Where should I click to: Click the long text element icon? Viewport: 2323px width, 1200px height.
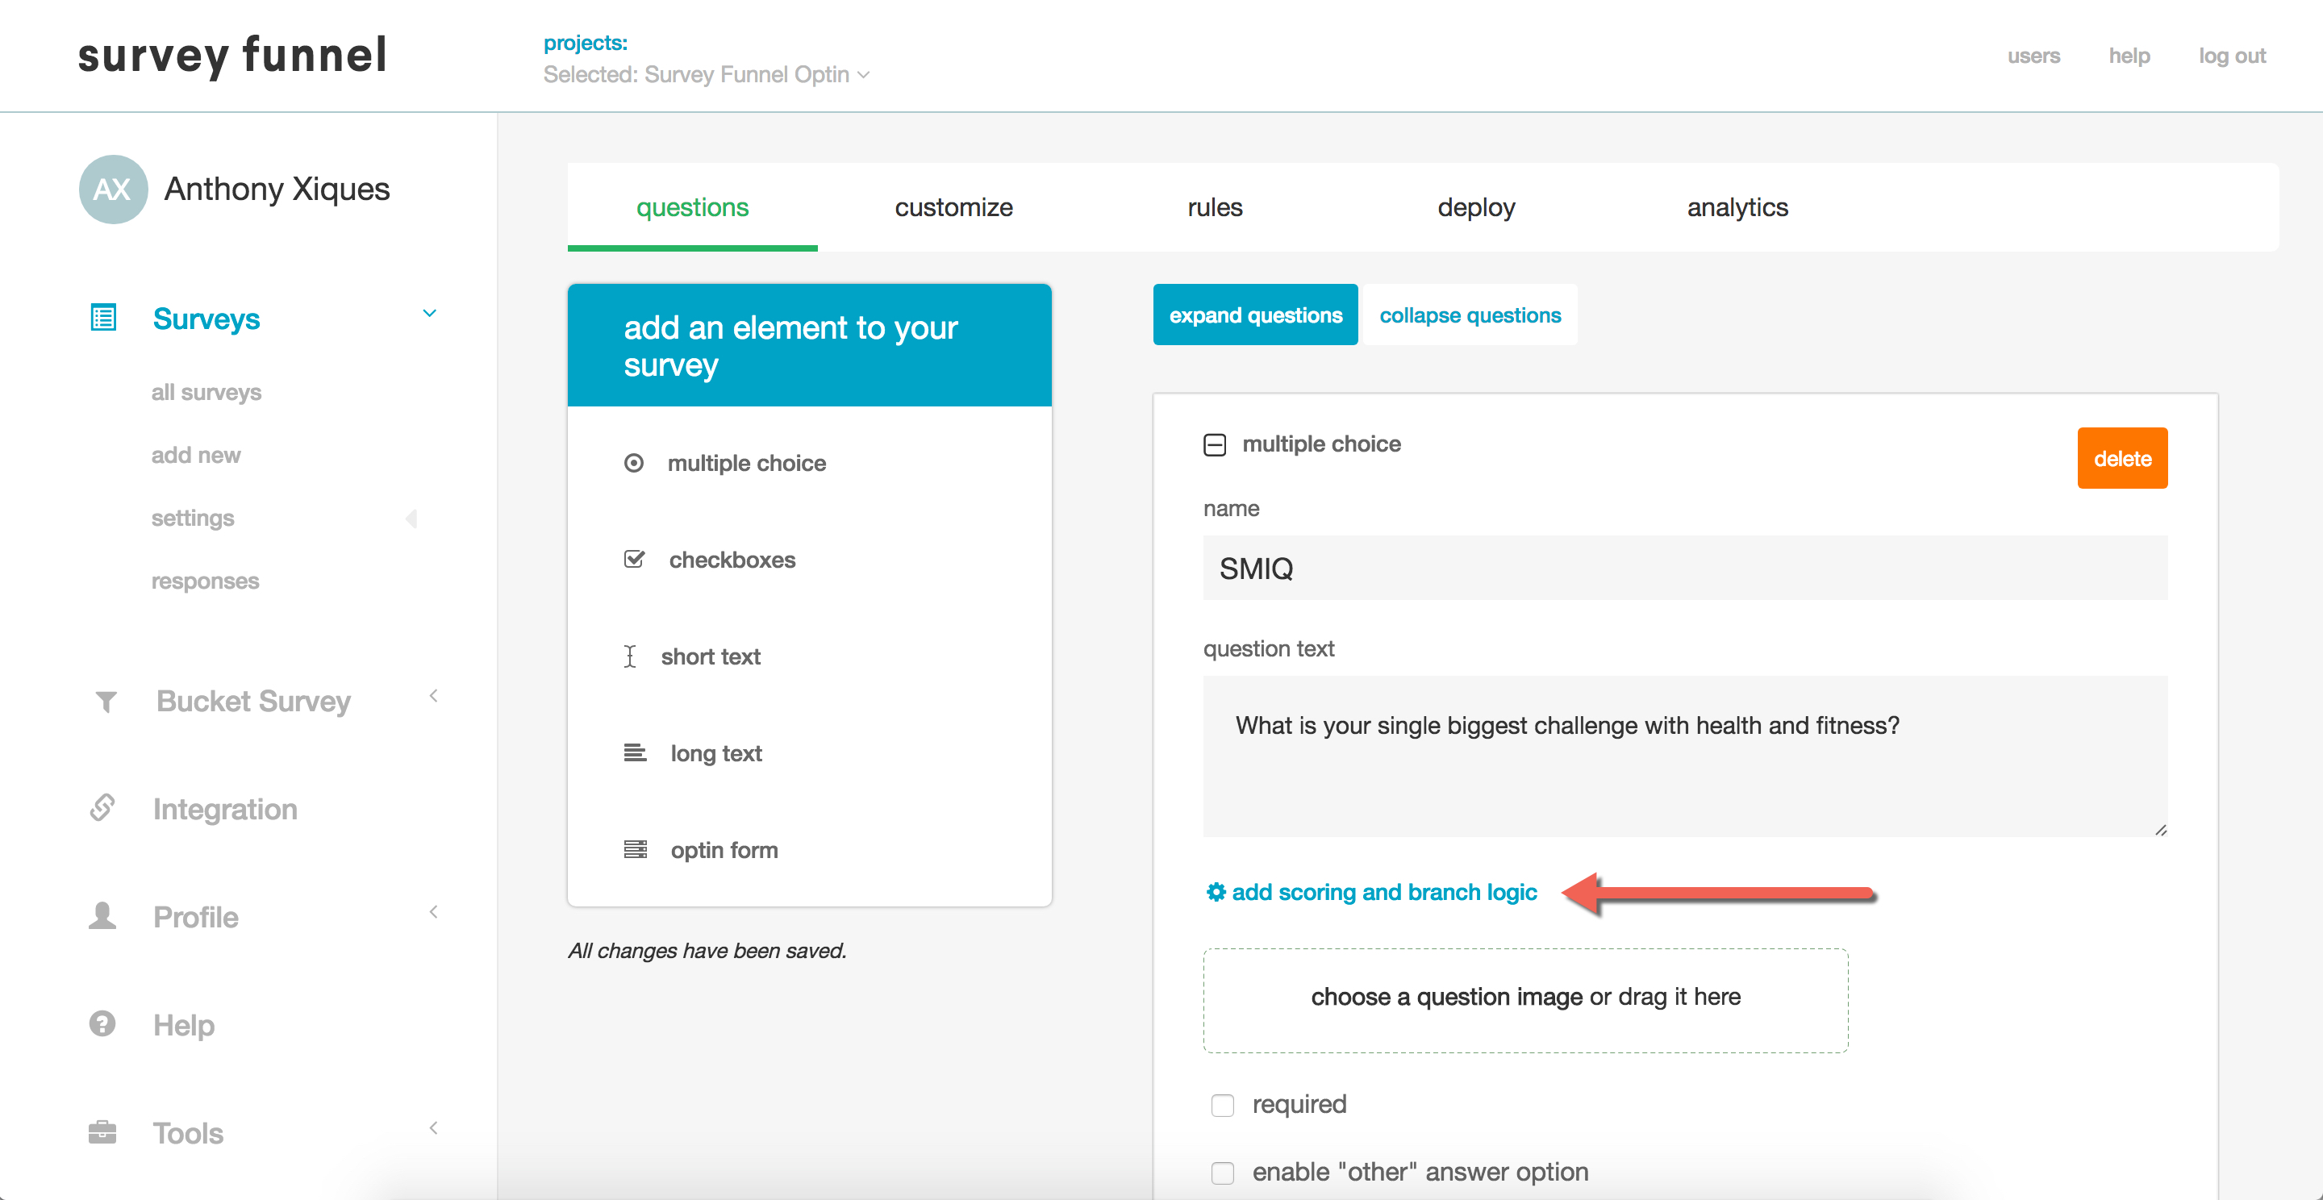(x=636, y=752)
